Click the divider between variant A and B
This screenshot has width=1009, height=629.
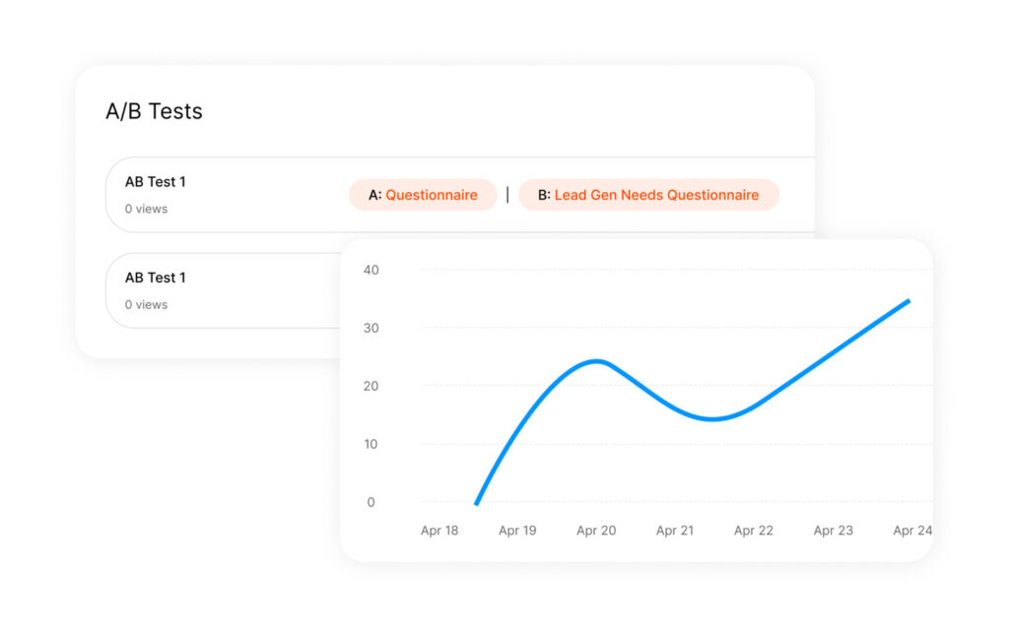[507, 194]
